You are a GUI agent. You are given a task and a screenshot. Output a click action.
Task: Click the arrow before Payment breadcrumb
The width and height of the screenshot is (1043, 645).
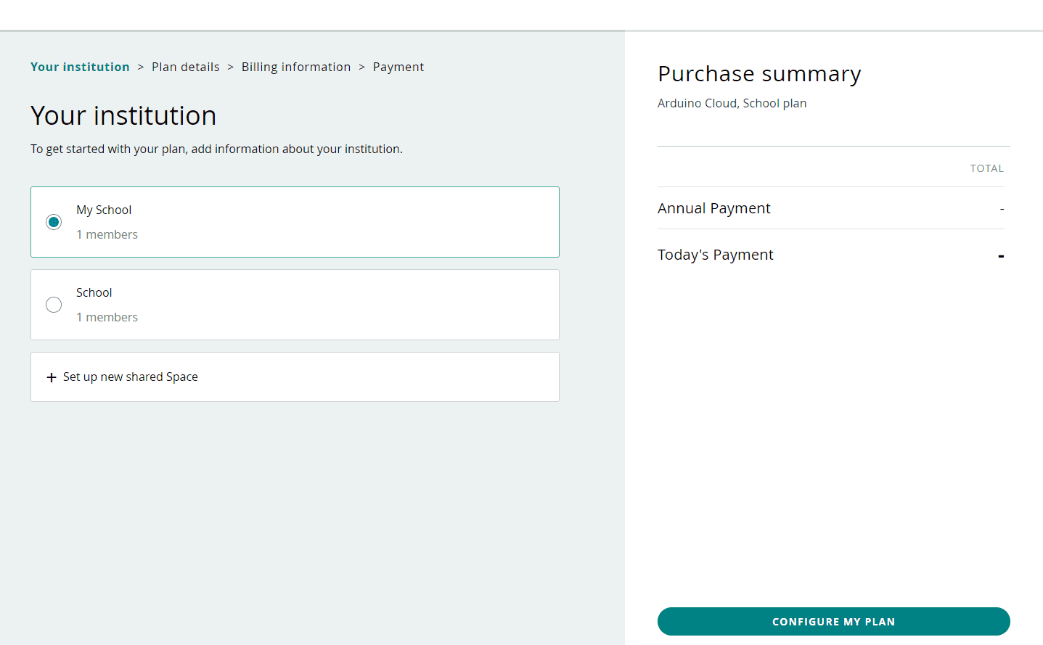click(x=361, y=67)
